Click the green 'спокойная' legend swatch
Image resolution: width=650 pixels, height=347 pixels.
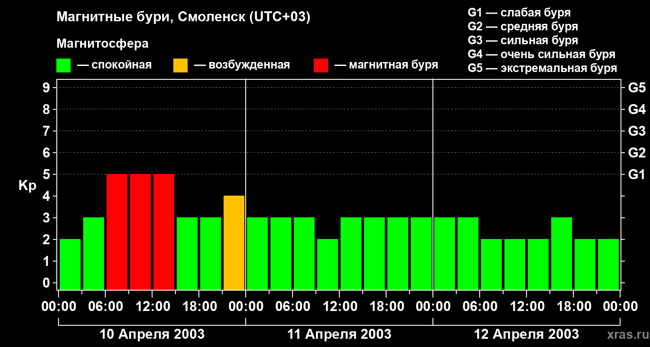tap(63, 65)
